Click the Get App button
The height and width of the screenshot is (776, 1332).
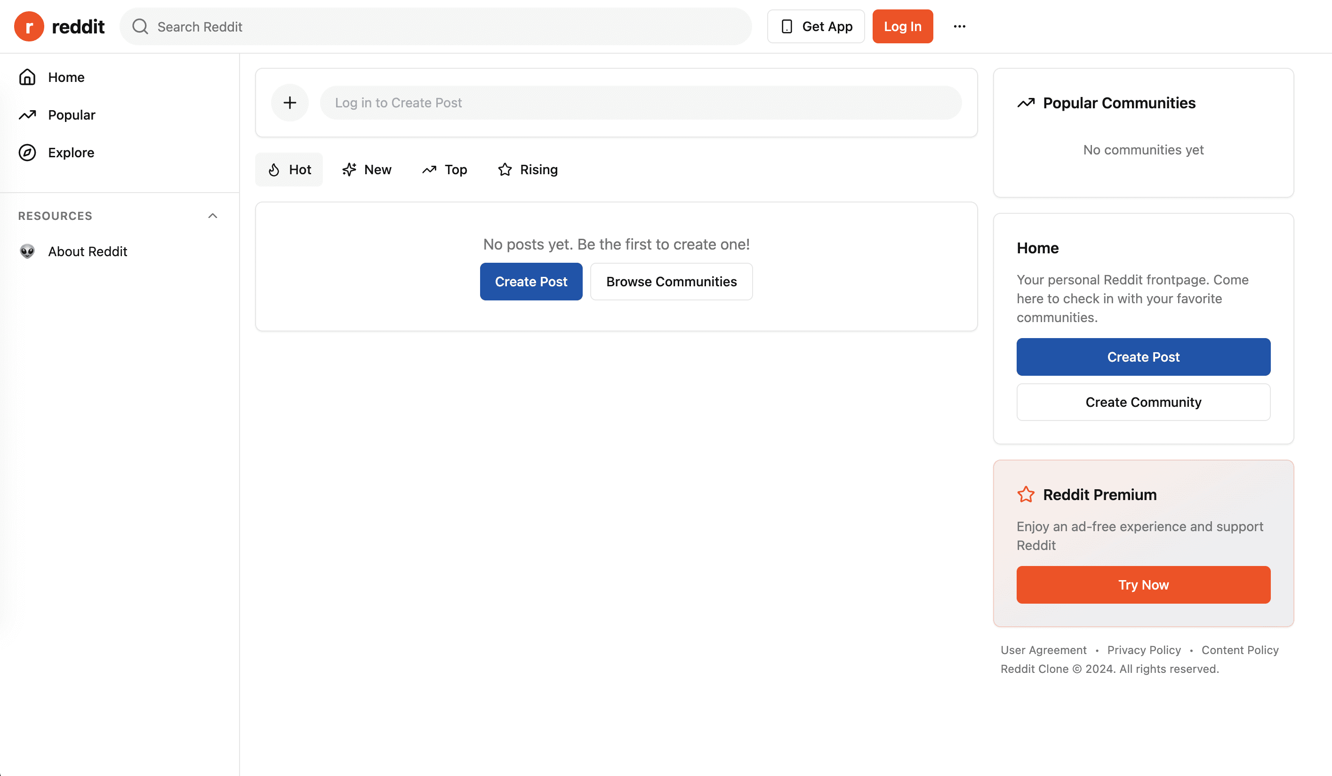[x=816, y=26]
